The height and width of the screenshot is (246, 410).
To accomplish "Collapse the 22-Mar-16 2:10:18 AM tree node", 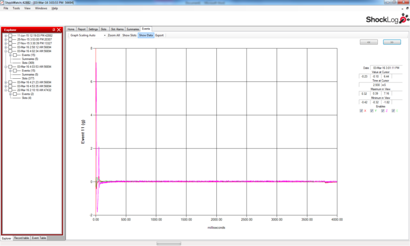I will pyautogui.click(x=6, y=90).
